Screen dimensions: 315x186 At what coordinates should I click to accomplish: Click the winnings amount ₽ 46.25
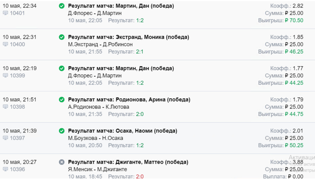click(294, 52)
